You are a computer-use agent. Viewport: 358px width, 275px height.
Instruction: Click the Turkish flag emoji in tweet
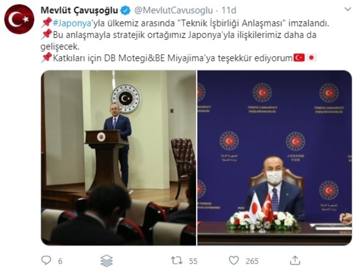click(299, 58)
